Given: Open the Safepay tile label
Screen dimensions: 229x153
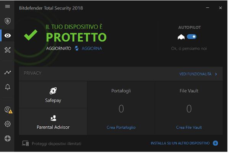Looking at the screenshot, I should pyautogui.click(x=53, y=100).
